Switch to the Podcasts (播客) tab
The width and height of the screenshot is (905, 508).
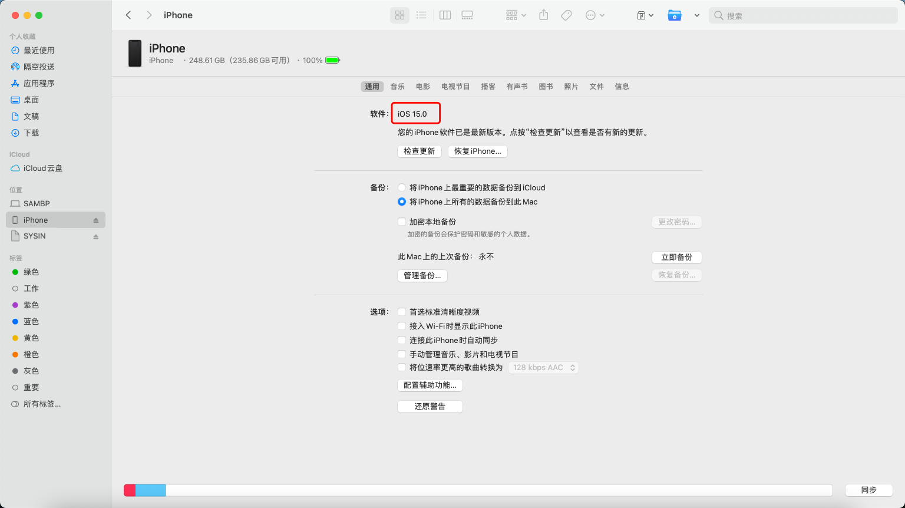coord(488,87)
